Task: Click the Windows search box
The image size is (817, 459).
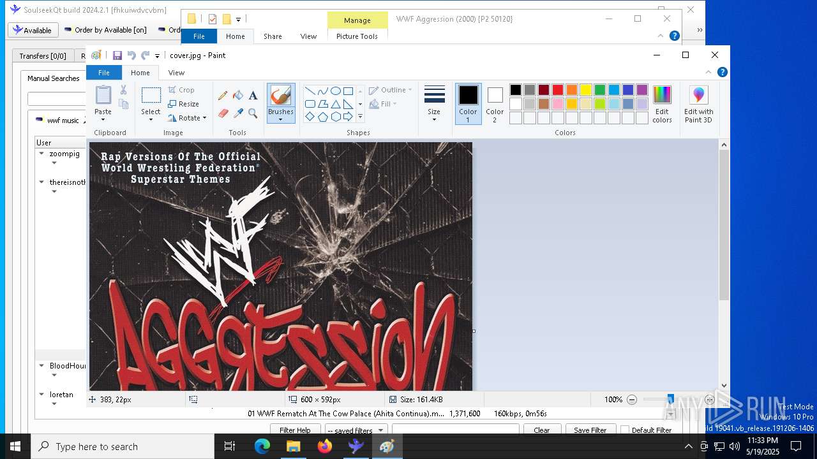Action: (x=123, y=446)
